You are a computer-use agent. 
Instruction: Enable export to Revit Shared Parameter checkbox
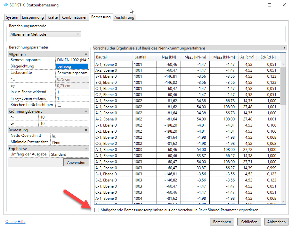97,210
